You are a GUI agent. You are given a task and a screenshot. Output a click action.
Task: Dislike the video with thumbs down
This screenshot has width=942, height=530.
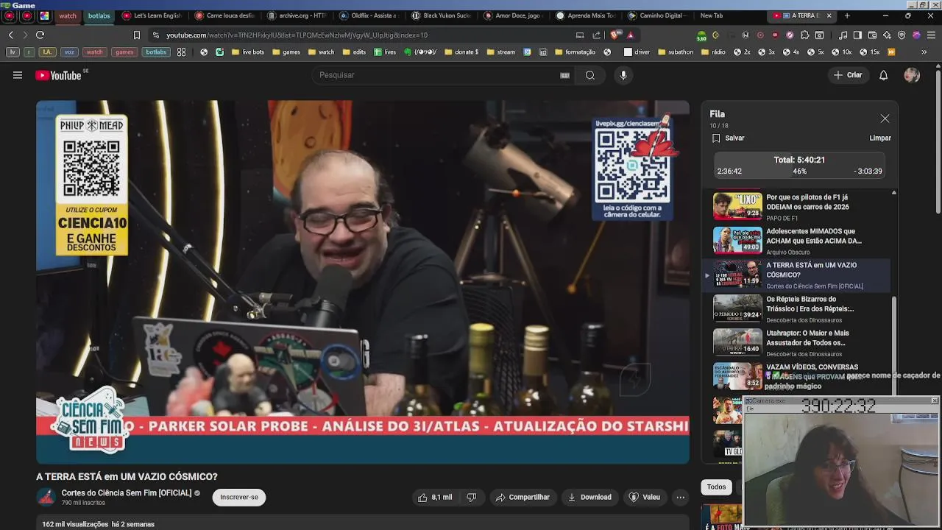tap(471, 498)
